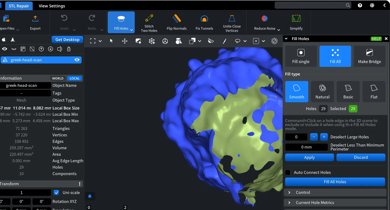
Task: Pick the arrow selection cursor tool
Action: coord(111,41)
